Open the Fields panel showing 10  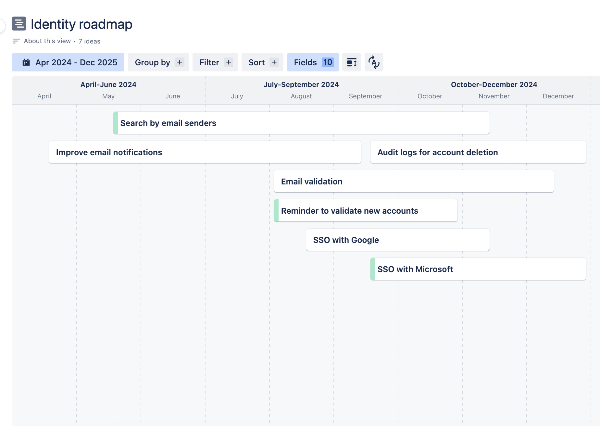313,62
